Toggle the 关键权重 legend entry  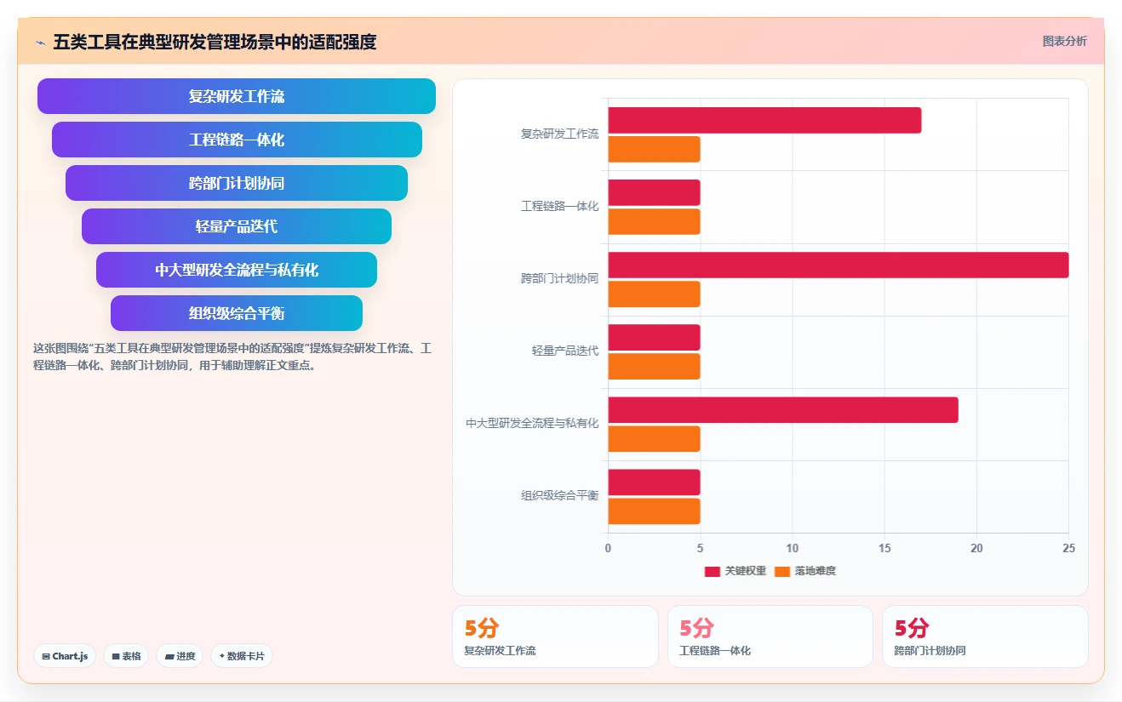736,571
